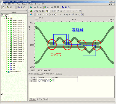Screen dimensions: 116x104
Task: Save the project with the floppy disk icon
Action: [10, 7]
